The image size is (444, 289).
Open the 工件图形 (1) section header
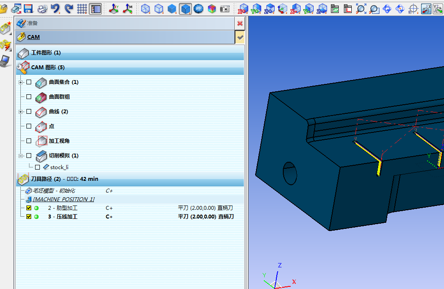coord(45,53)
